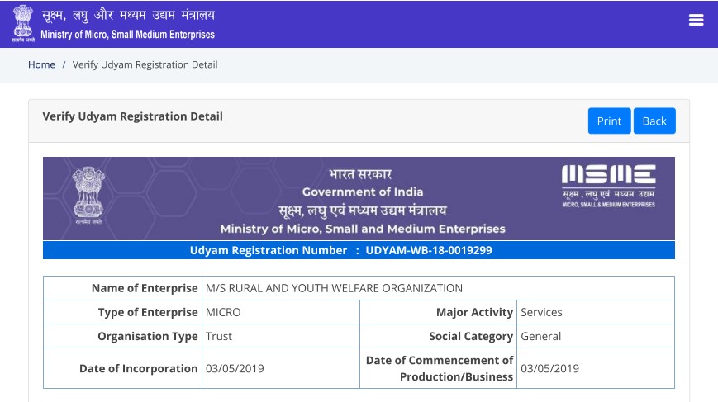Click the Verify Udyam Registration Detail breadcrumb
This screenshot has height=402, width=718.
tap(145, 64)
